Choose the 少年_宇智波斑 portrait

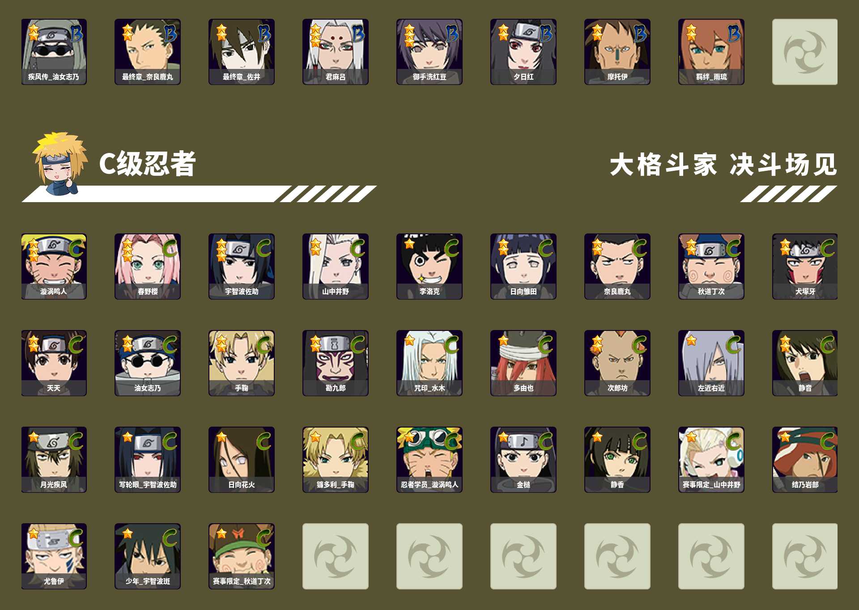[148, 556]
